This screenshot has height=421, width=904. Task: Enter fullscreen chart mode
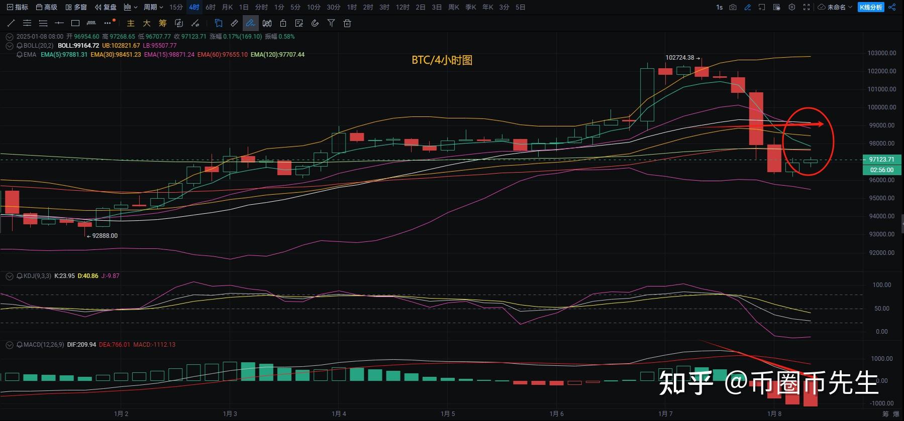click(807, 7)
